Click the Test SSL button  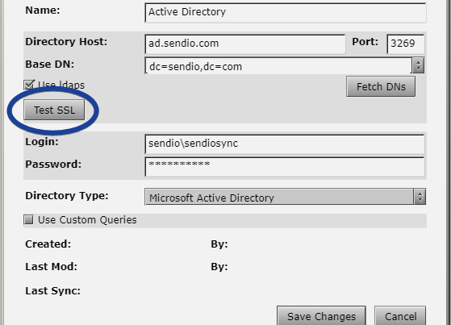[x=54, y=110]
